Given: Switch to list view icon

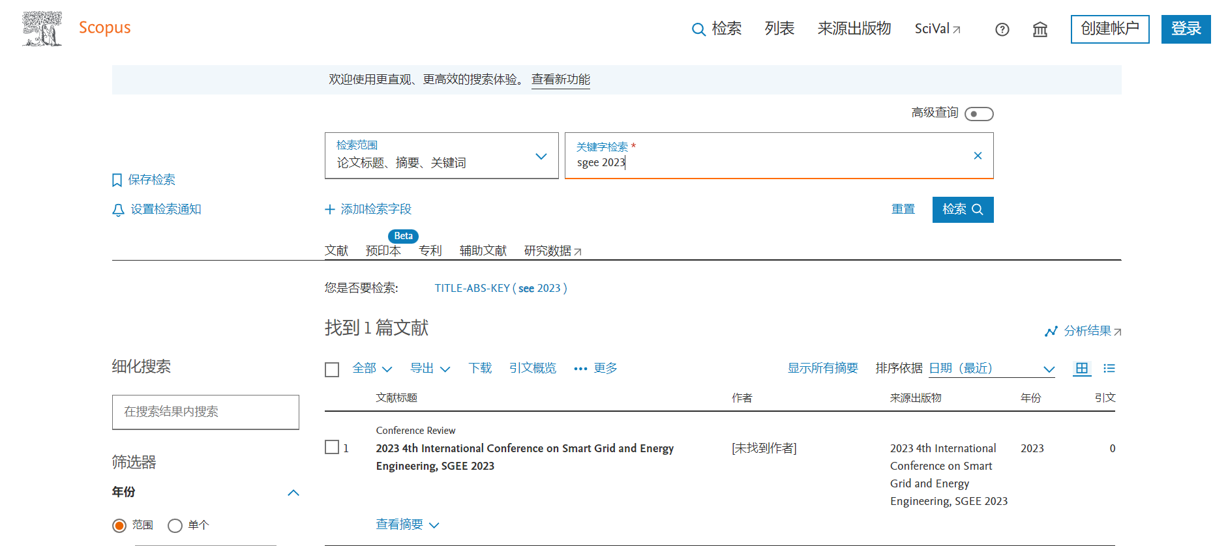Looking at the screenshot, I should click(x=1109, y=369).
